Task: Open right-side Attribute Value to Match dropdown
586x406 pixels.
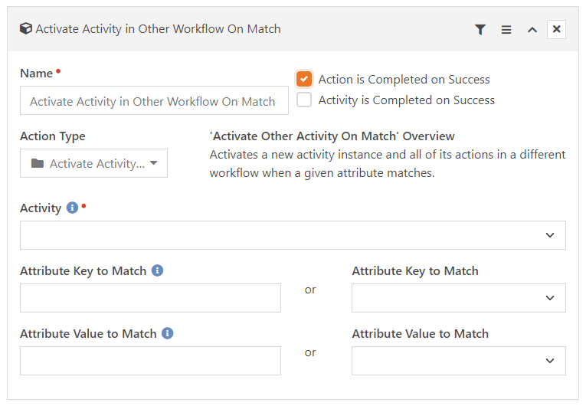Action: 459,361
